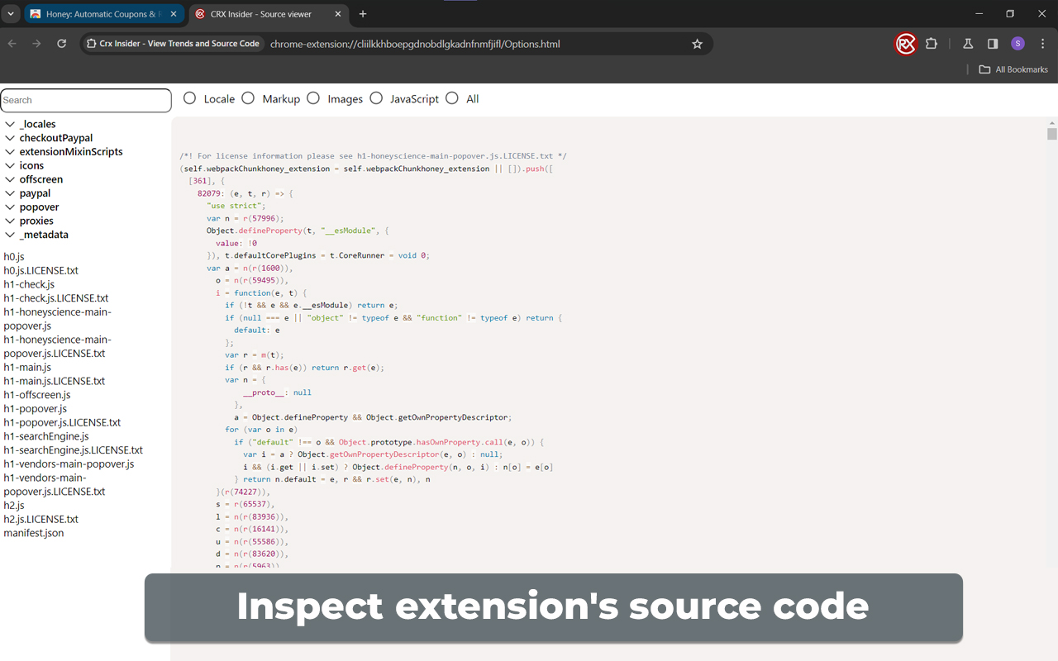
Task: Open a new browser tab
Action: coord(363,14)
